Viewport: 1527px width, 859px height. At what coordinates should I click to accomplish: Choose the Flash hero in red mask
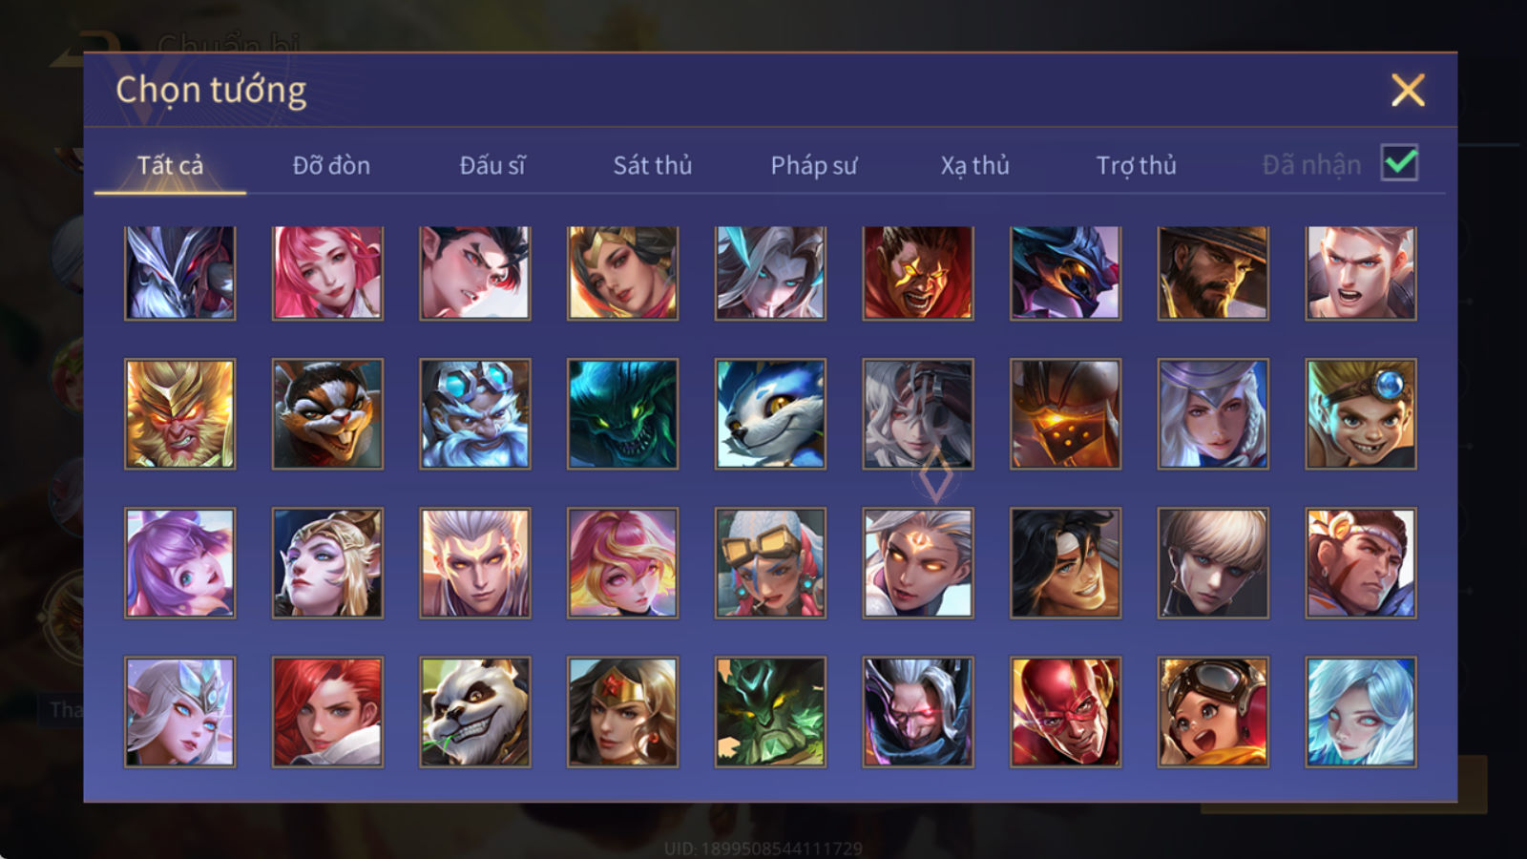1065,712
